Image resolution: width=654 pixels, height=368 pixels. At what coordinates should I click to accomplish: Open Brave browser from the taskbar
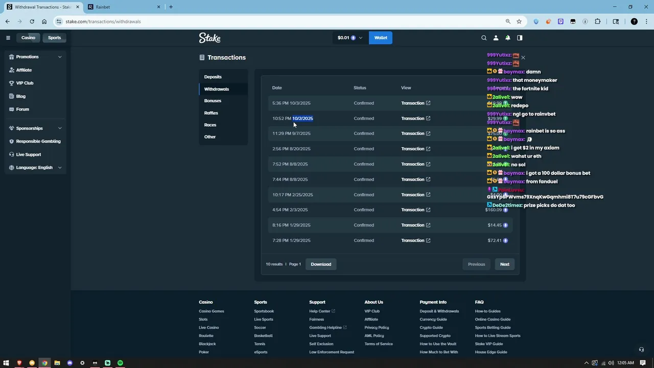point(19,363)
